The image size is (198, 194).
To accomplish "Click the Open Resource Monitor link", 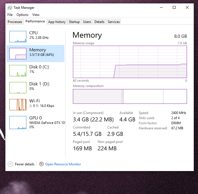I will (63, 164).
